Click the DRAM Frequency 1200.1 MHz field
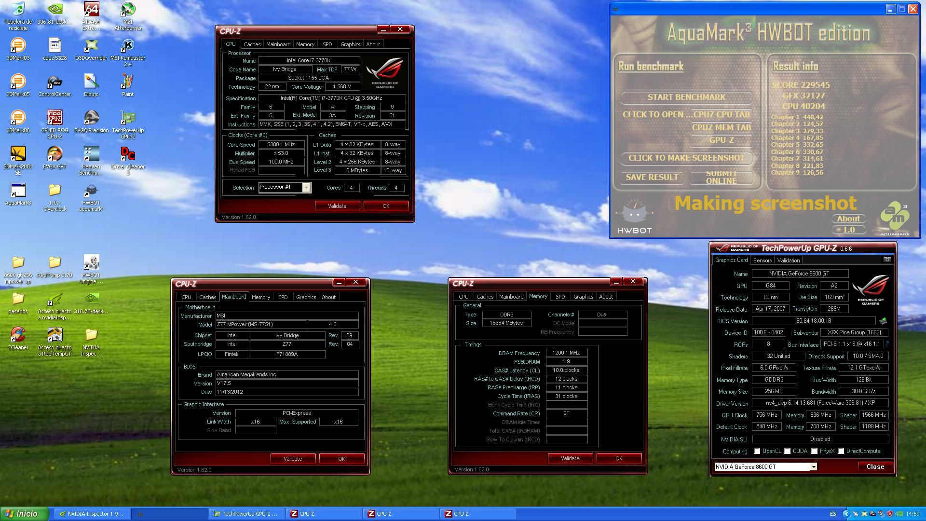 tap(566, 353)
